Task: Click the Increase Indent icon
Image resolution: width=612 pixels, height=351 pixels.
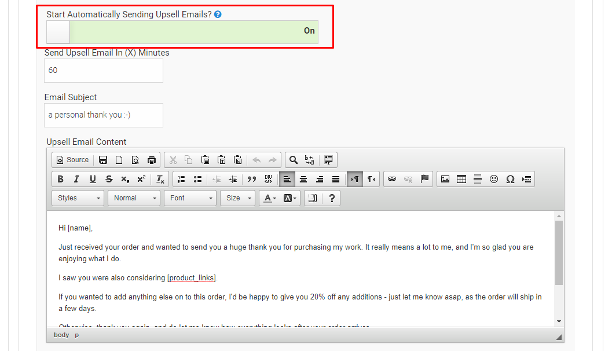Action: 233,179
